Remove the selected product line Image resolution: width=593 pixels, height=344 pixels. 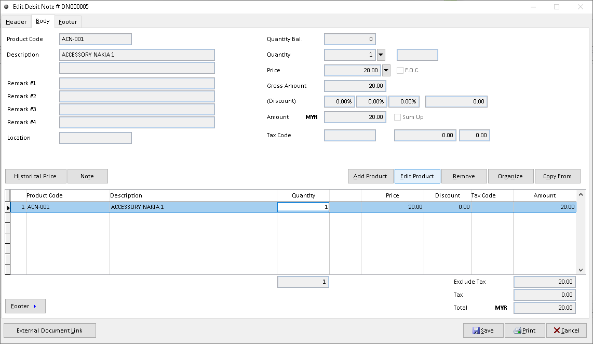[x=464, y=176]
